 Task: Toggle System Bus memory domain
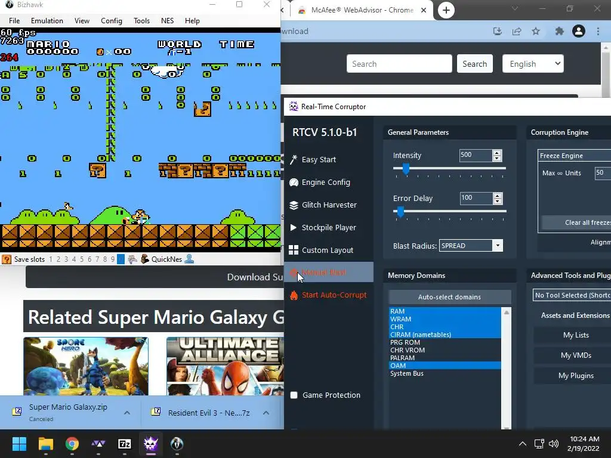click(445, 373)
